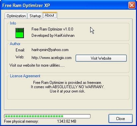Click the Author group label
The image size is (137, 126).
coord(15,44)
